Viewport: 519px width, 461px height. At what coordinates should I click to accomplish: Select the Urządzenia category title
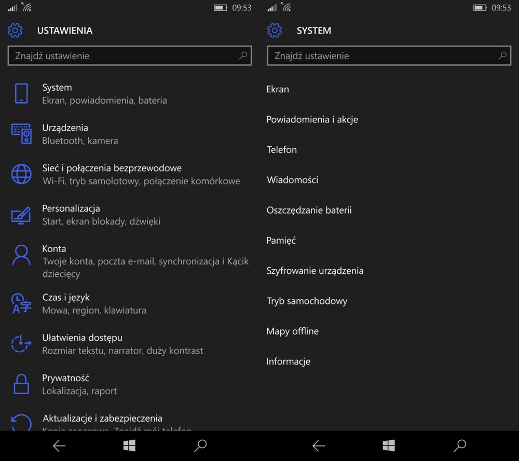(65, 128)
